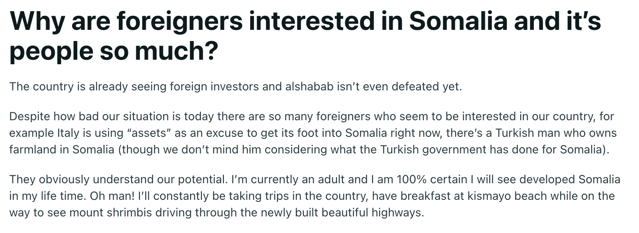Screen dimensions: 639x233
Task: Click the word 'Despite' starting second paragraph
Action: pos(29,116)
